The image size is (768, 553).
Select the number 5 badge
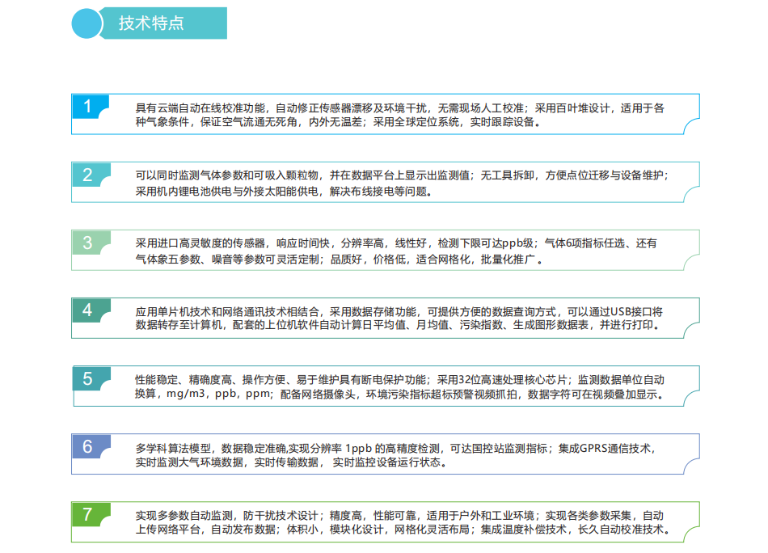point(89,378)
